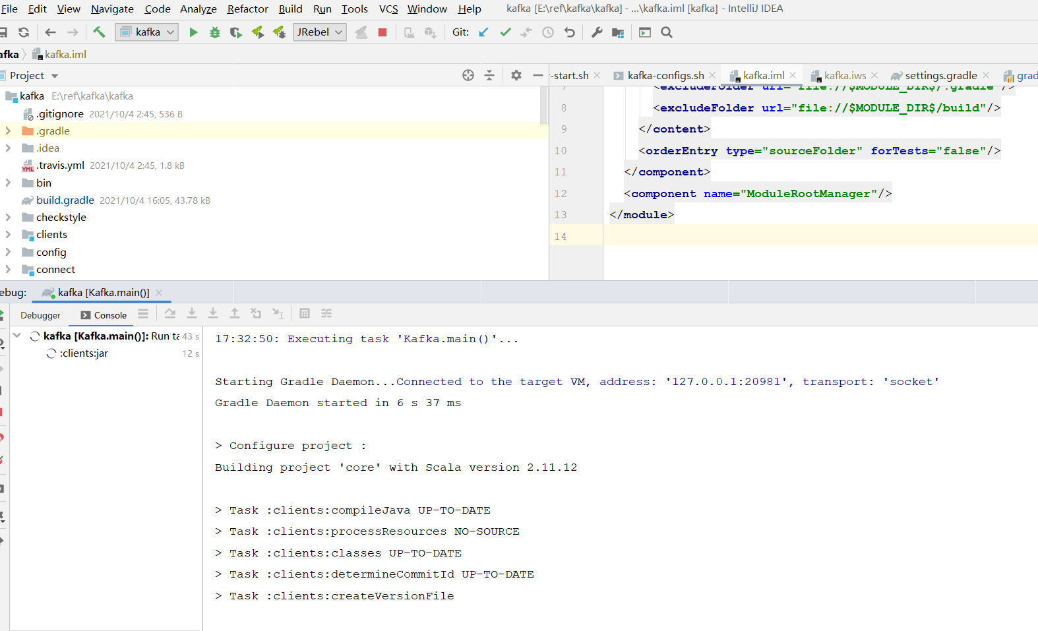Image resolution: width=1038 pixels, height=631 pixels.
Task: Close the kafka-configs.sh tab
Action: (x=712, y=75)
